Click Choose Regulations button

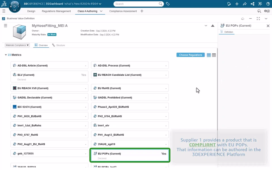point(190,55)
